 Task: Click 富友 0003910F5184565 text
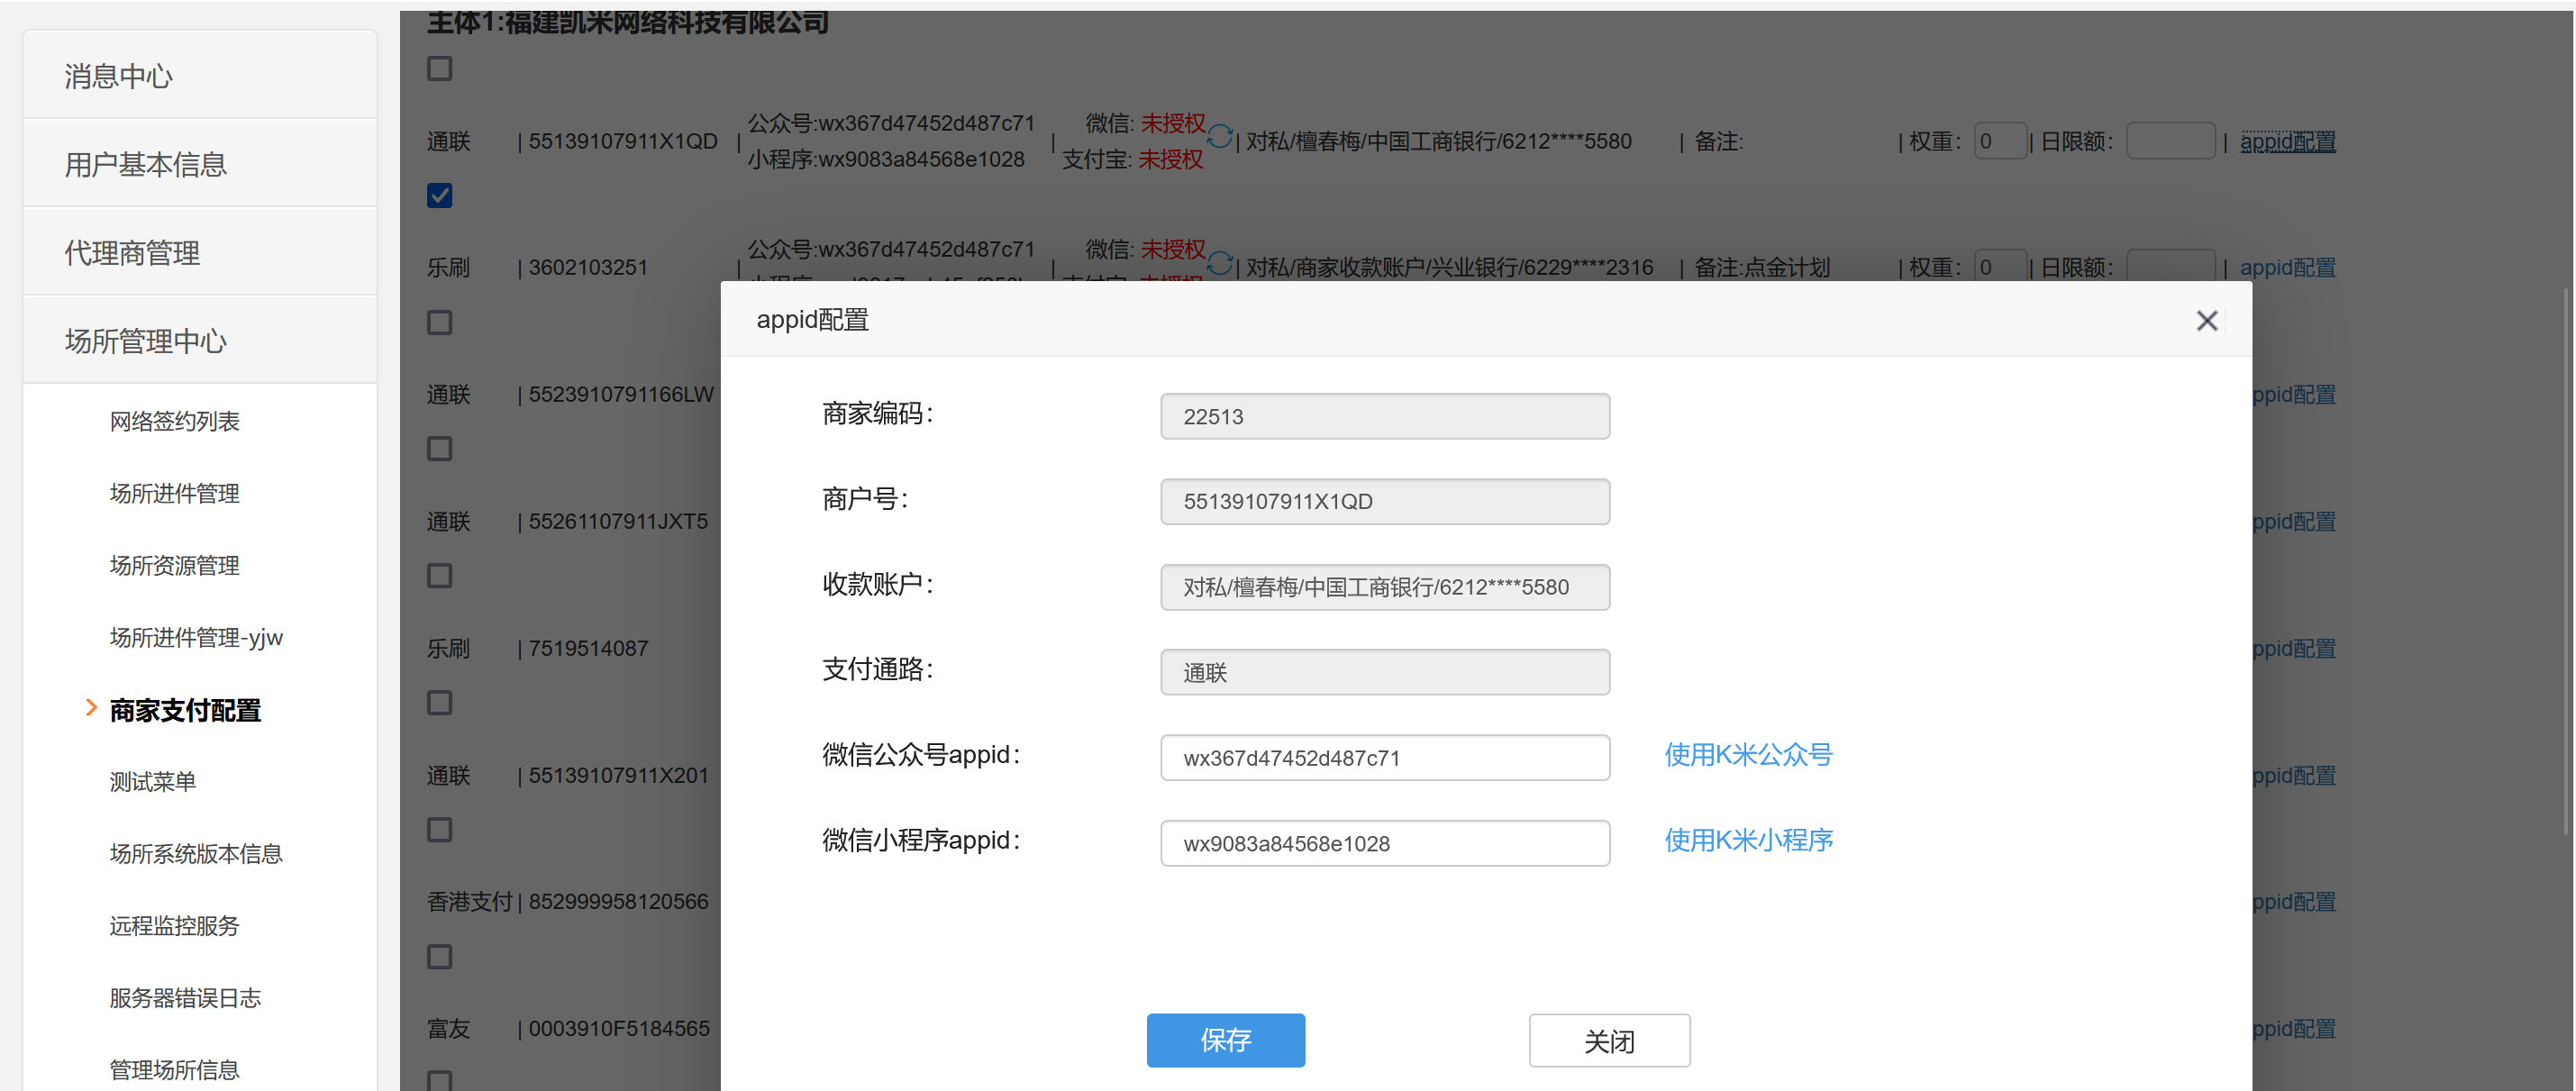point(568,1028)
